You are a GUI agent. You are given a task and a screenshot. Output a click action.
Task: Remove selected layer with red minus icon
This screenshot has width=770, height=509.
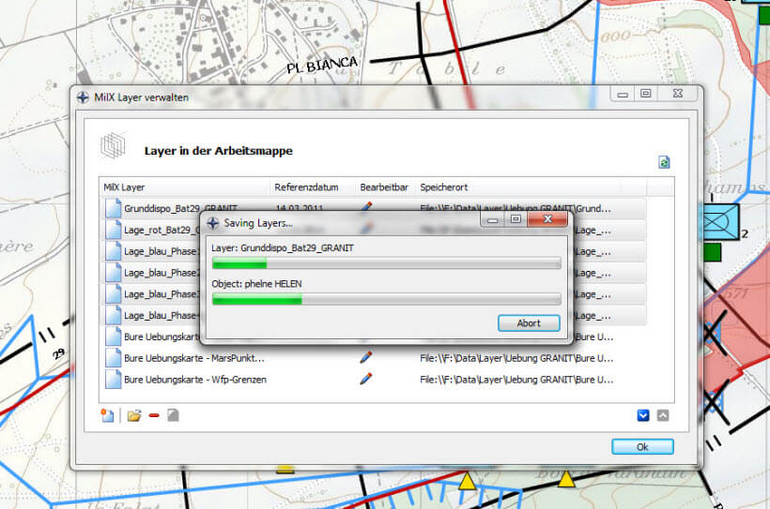pos(154,416)
